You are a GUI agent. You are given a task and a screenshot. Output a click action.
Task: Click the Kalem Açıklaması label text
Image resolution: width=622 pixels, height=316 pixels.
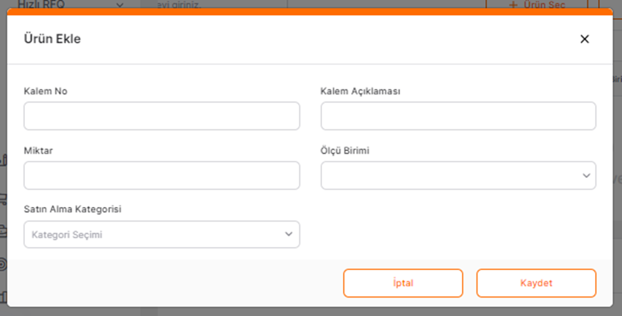(x=360, y=91)
